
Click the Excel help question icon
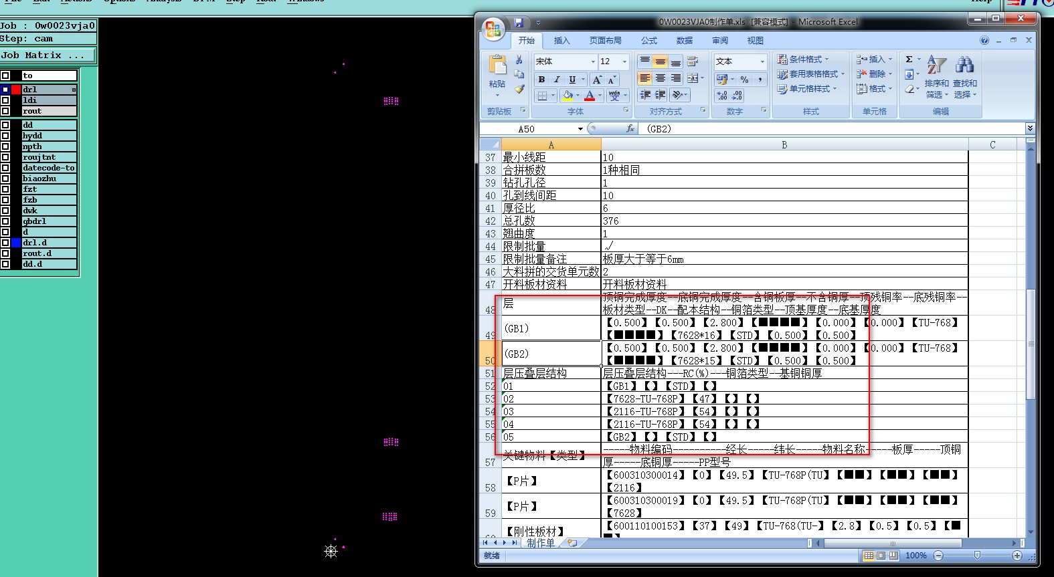[984, 40]
